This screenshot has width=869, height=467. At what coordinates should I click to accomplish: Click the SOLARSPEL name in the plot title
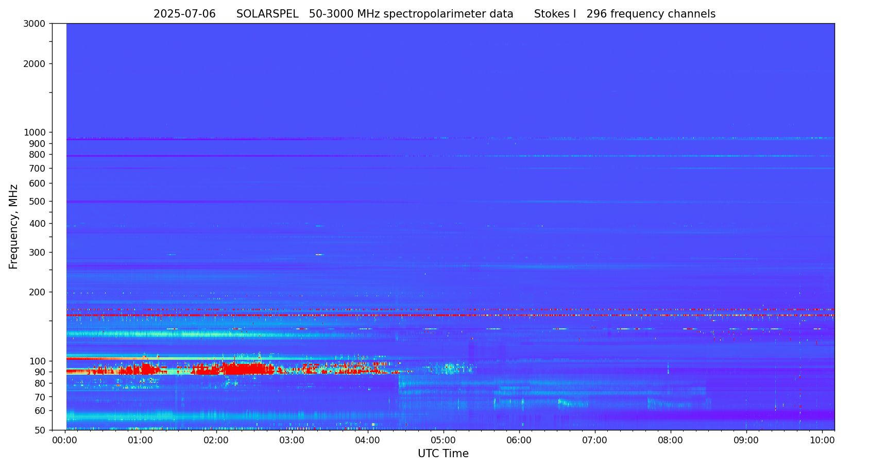click(267, 14)
